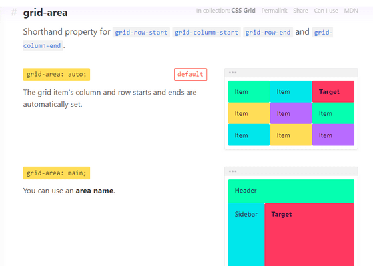Viewport: 373px width, 266px height.
Task: Follow the grid-column-start property link
Action: point(206,33)
